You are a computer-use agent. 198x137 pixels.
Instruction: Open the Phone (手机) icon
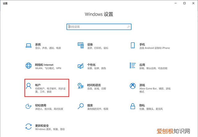coord(133,45)
